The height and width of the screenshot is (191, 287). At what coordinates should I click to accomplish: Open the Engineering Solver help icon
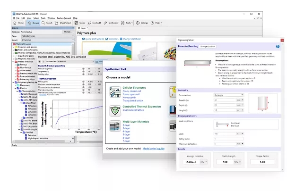coord(278,46)
